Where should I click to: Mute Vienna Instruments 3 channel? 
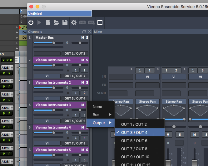tap(83, 105)
